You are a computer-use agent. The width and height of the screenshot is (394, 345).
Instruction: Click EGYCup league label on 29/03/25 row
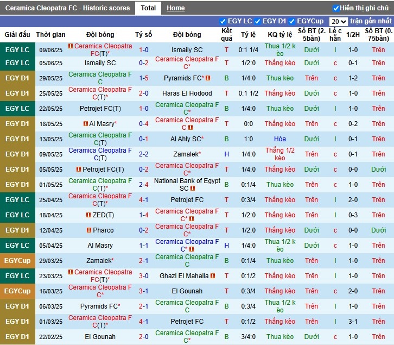(x=17, y=261)
